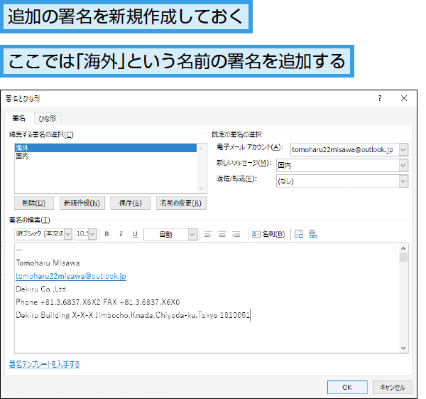Click the キャンセル button
The height and width of the screenshot is (399, 426).
tap(393, 387)
